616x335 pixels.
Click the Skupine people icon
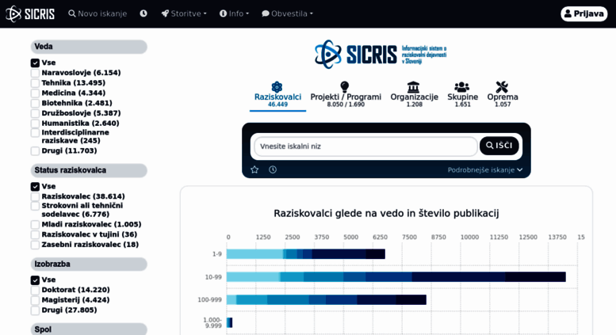(x=462, y=86)
